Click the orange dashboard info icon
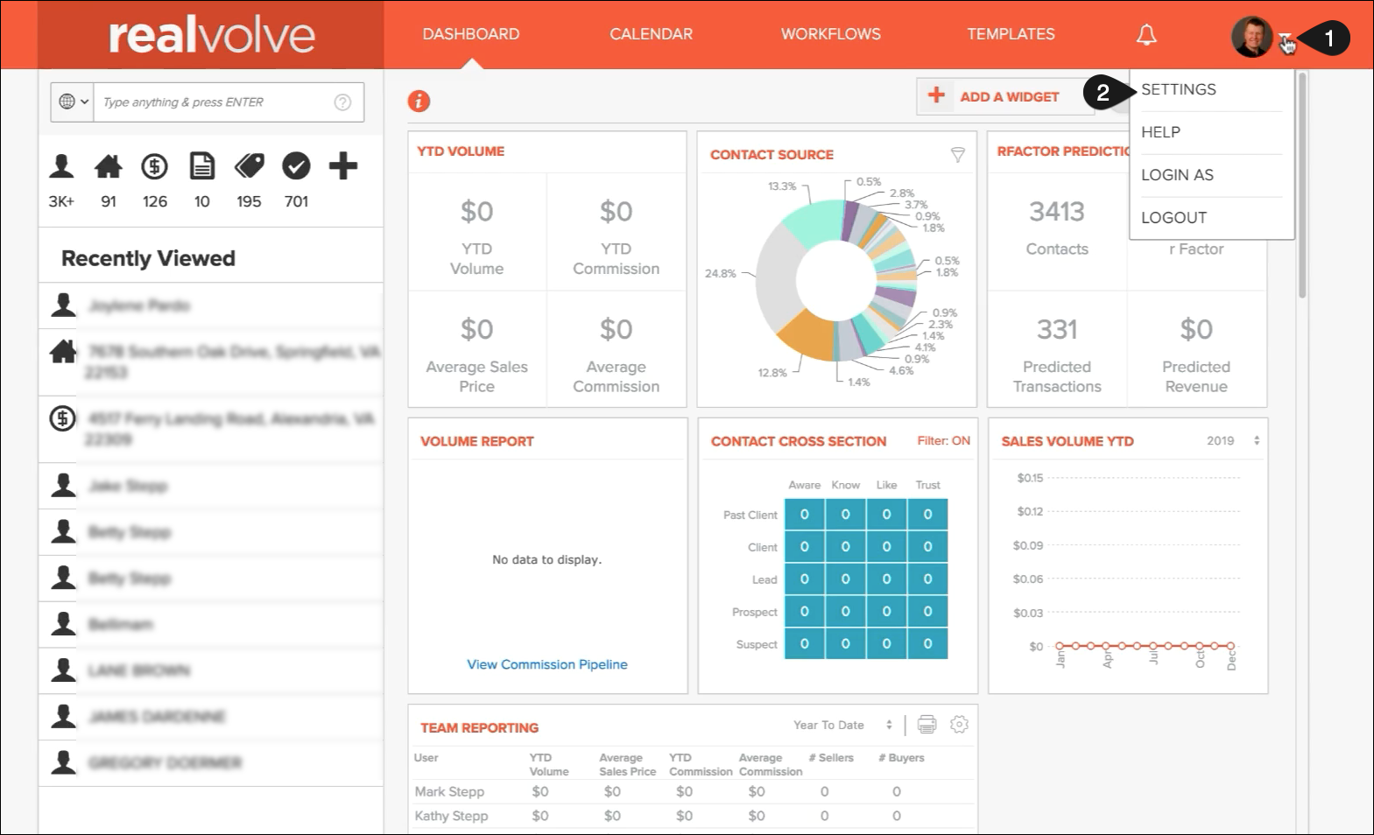The height and width of the screenshot is (835, 1374). tap(419, 102)
